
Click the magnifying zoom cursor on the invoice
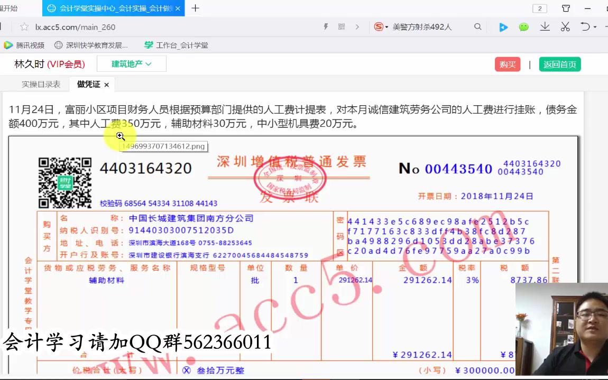[121, 136]
